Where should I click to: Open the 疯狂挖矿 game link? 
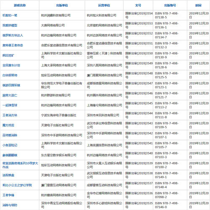click(8, 55)
